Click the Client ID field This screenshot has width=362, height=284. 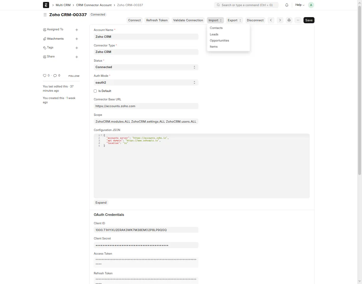click(x=146, y=230)
